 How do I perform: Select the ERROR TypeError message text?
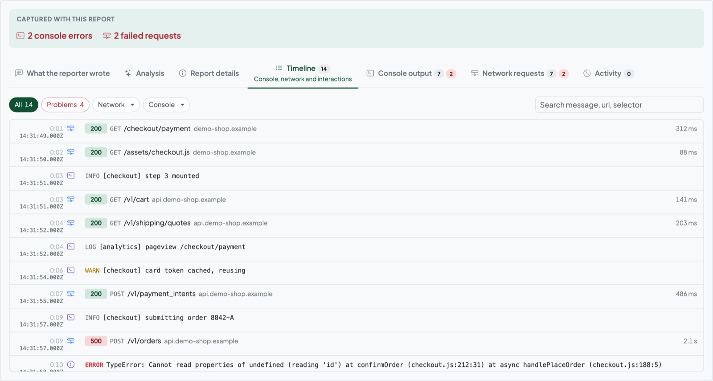pos(373,365)
